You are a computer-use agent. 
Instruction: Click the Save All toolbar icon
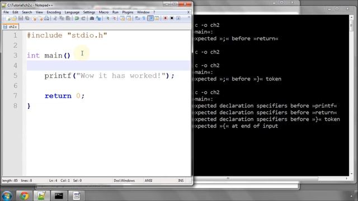pyautogui.click(x=27, y=18)
